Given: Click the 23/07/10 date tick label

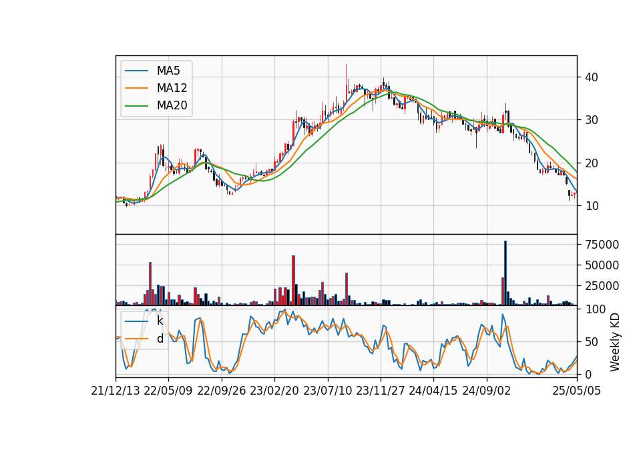Looking at the screenshot, I should (x=327, y=391).
